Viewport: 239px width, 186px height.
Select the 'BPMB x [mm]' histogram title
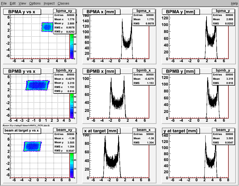pyautogui.click(x=101, y=71)
